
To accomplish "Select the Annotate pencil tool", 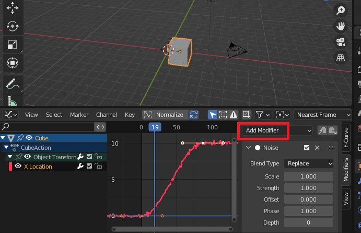I will tap(13, 83).
